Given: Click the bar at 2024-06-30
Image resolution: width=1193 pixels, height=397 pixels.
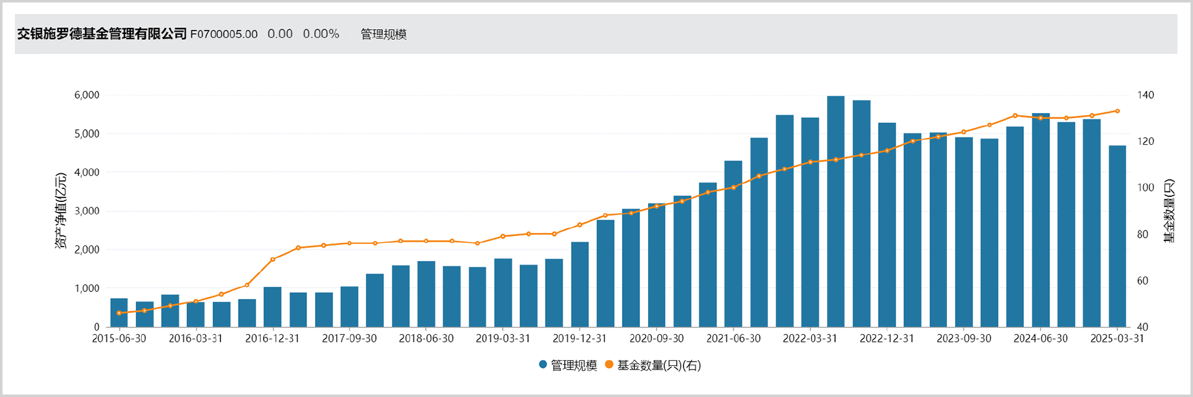Looking at the screenshot, I should click(1041, 220).
